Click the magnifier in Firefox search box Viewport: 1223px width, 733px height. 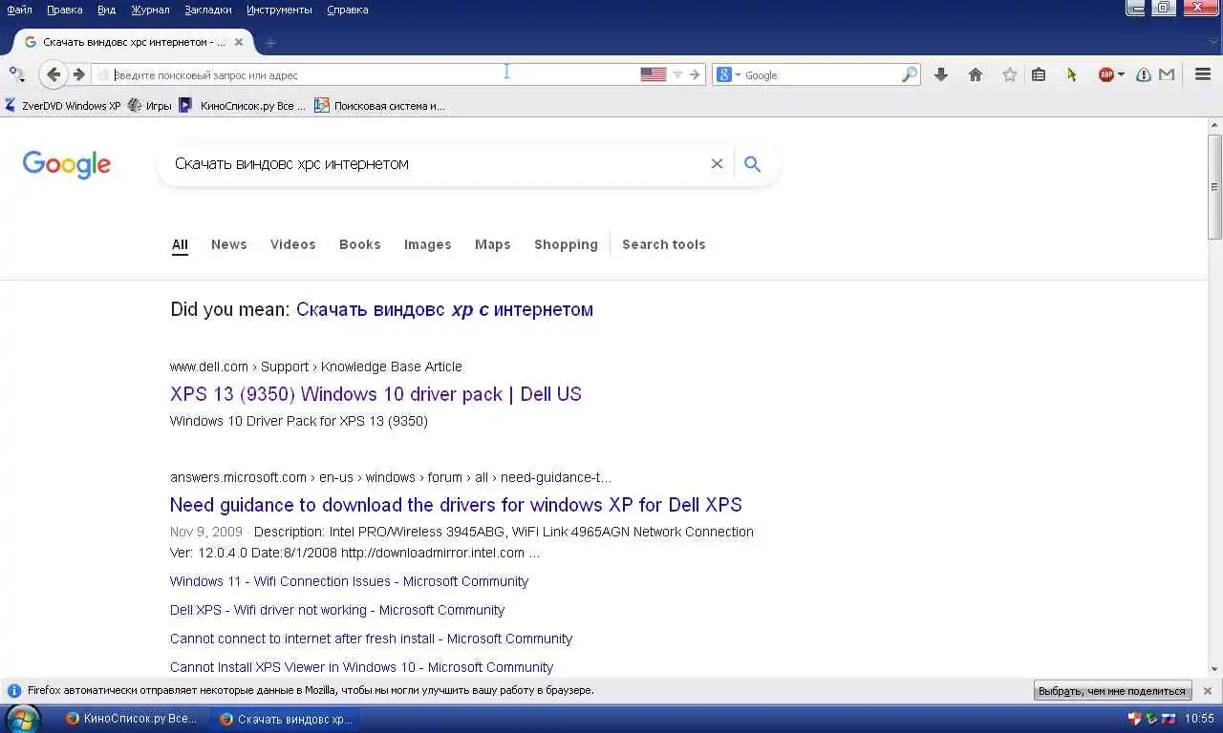coord(910,74)
